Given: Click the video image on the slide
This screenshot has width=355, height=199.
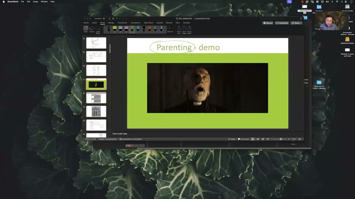Looking at the screenshot, I should click(x=207, y=88).
